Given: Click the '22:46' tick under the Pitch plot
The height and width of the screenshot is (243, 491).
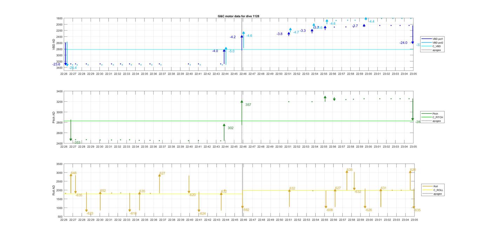Looking at the screenshot, I should click(243, 147).
